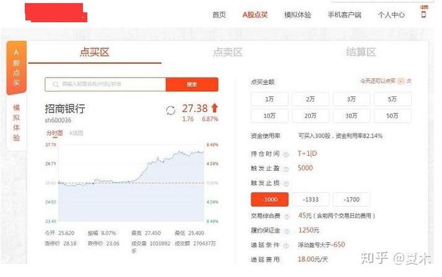
Task: Select the 模拟体验 side tab
Action: coord(16,123)
